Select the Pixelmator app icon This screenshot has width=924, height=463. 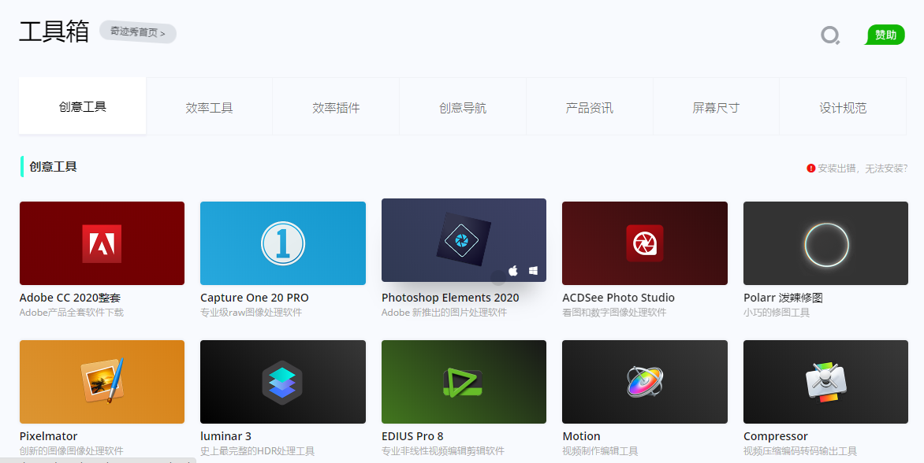[102, 382]
